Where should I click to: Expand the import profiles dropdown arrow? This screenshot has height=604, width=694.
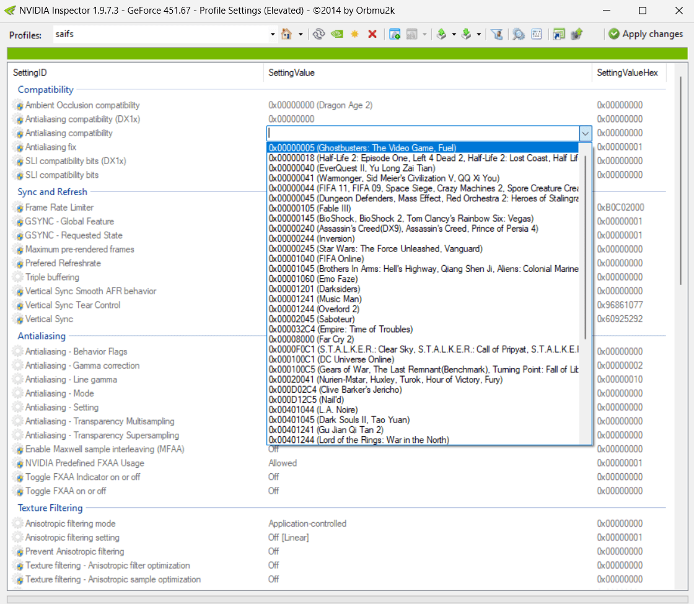(480, 34)
